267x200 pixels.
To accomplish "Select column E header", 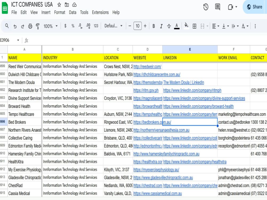I will [190, 49].
